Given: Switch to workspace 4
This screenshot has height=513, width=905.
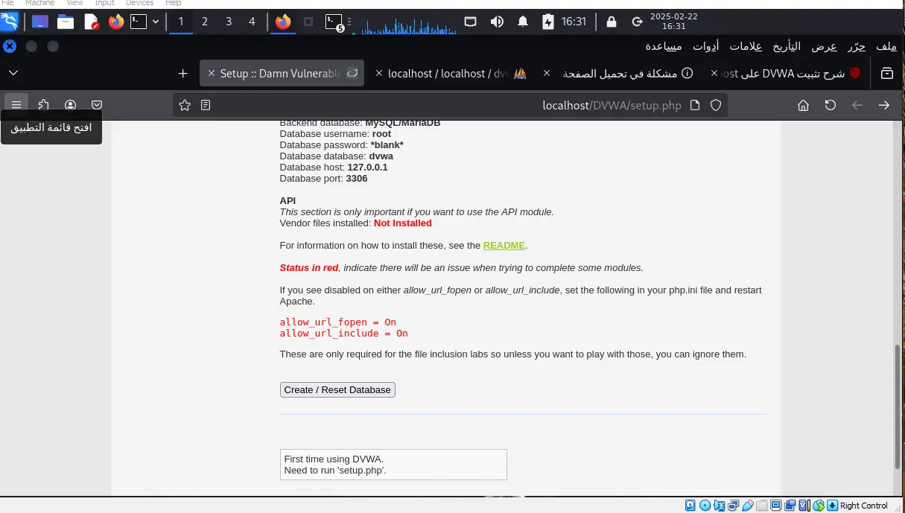Looking at the screenshot, I should pyautogui.click(x=252, y=22).
